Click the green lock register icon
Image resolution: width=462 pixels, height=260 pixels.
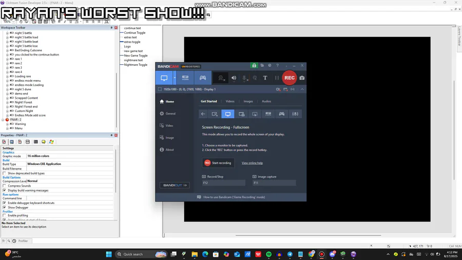[x=254, y=65]
